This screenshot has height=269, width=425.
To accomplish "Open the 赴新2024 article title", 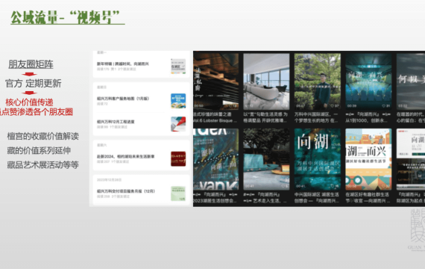I will point(126,156).
